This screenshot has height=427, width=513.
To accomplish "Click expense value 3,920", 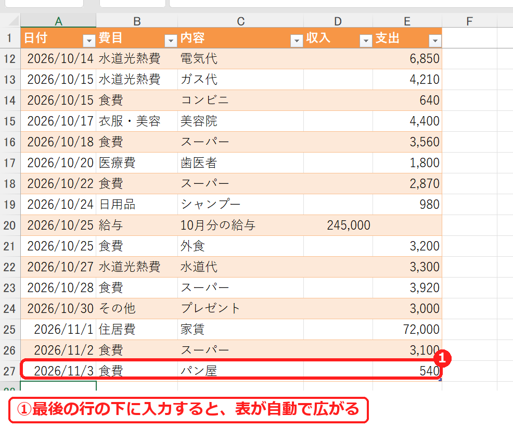I will click(x=407, y=288).
